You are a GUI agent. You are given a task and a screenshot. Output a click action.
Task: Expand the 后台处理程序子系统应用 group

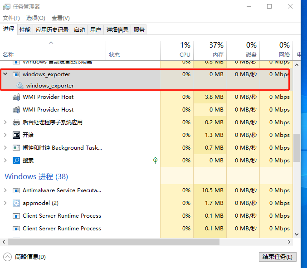pos(5,122)
